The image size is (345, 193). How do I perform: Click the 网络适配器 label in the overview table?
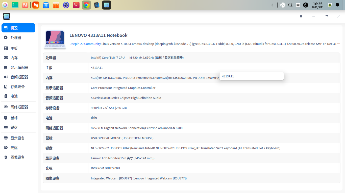(54, 128)
